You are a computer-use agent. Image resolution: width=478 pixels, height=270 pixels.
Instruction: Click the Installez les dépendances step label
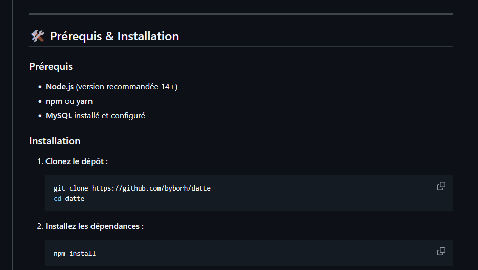pos(94,226)
